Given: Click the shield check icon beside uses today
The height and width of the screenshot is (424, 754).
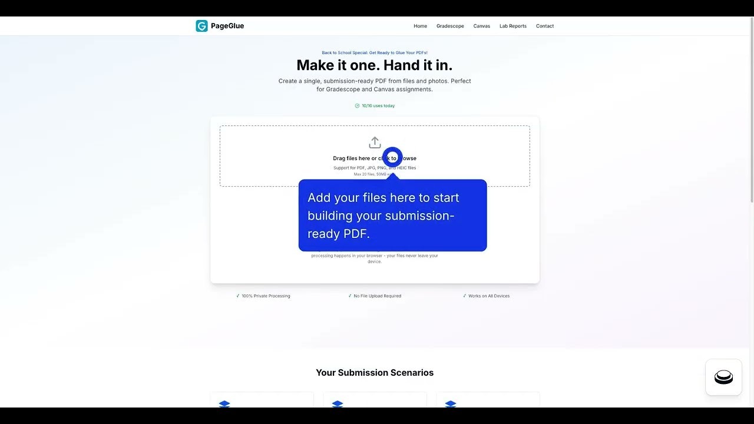Looking at the screenshot, I should point(357,106).
